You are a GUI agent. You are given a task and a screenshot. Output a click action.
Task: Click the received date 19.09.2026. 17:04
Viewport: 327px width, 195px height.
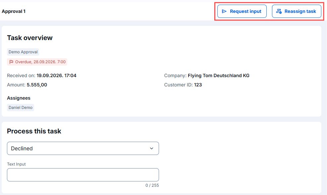click(x=57, y=75)
